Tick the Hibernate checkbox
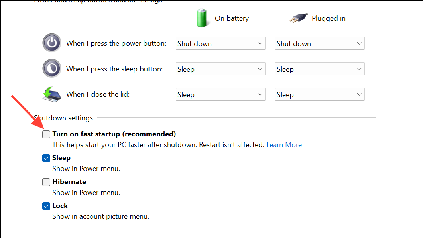The image size is (423, 238). [x=47, y=182]
